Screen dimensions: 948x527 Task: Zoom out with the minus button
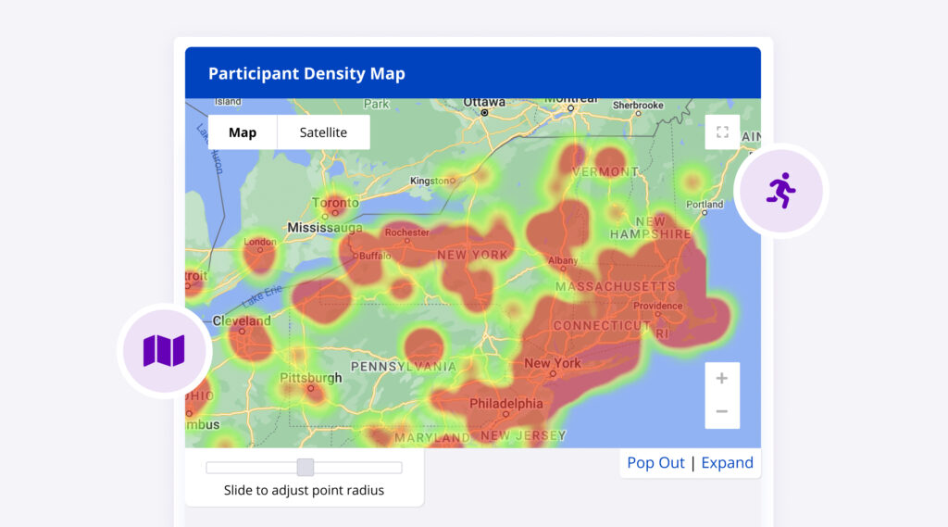click(722, 412)
